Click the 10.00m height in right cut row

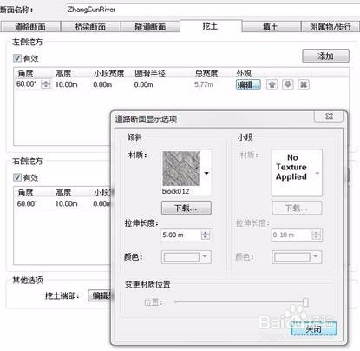click(67, 203)
